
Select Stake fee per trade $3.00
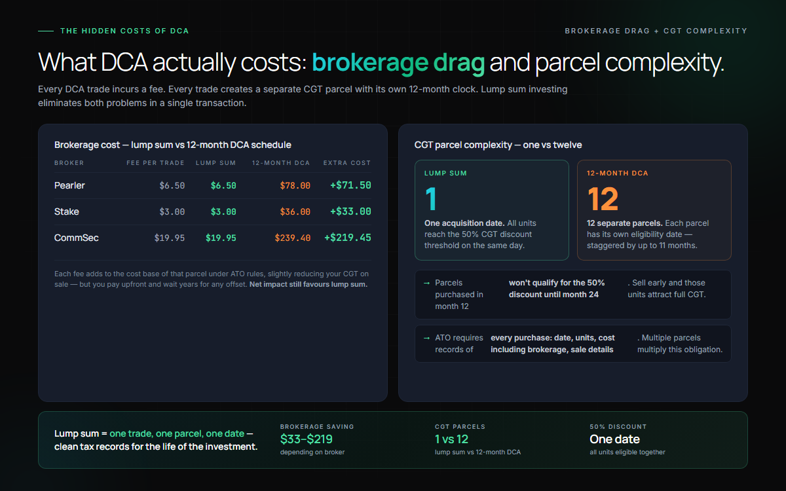tap(172, 211)
